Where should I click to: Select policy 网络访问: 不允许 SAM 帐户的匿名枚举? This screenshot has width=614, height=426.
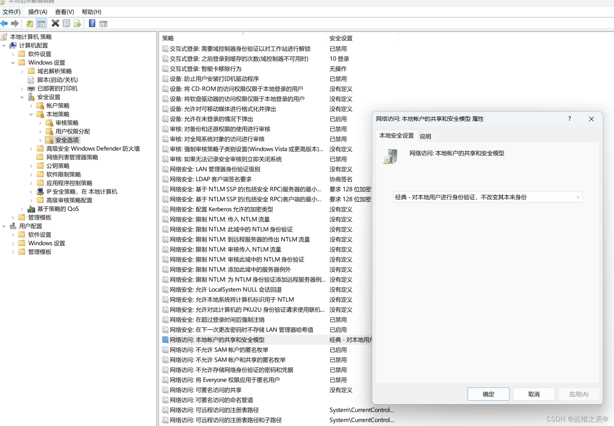(219, 350)
